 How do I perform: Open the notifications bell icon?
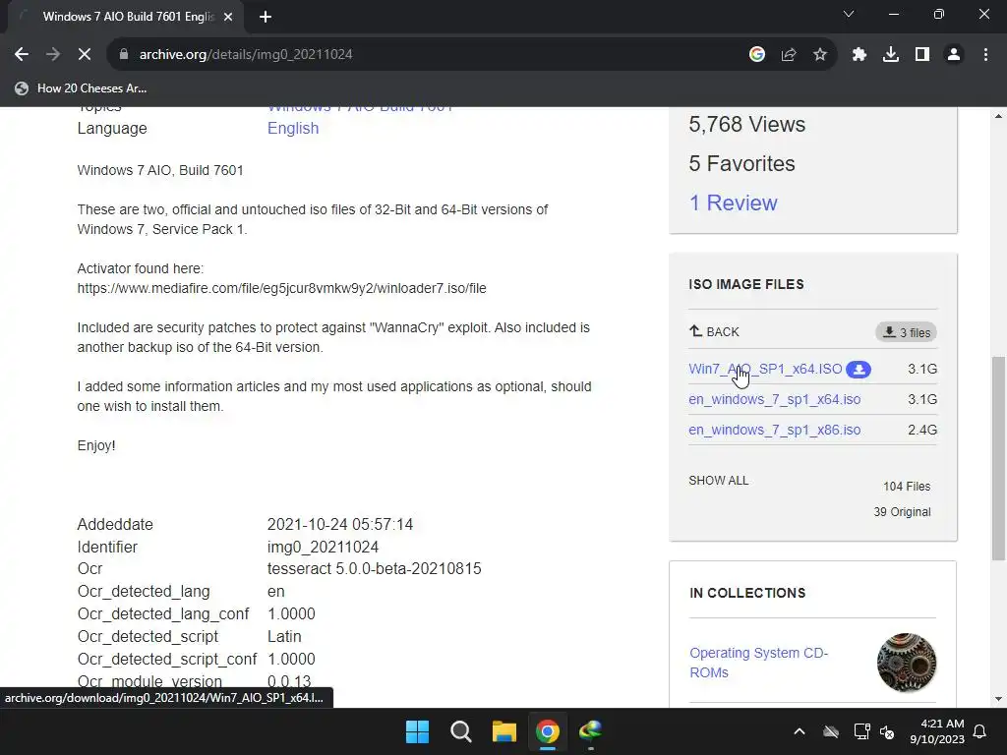980,731
